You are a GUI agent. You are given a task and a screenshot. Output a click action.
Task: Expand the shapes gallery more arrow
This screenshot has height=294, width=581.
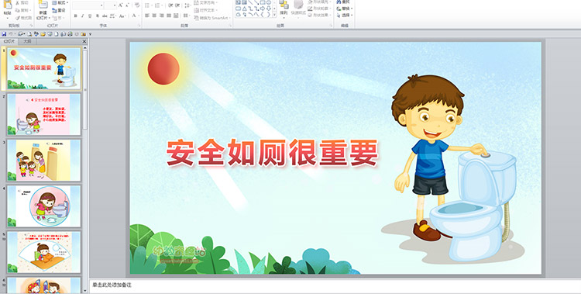coord(274,15)
